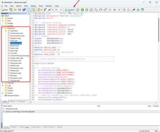Expand the Experts folder
The height and width of the screenshot is (132, 160).
pos(3,18)
